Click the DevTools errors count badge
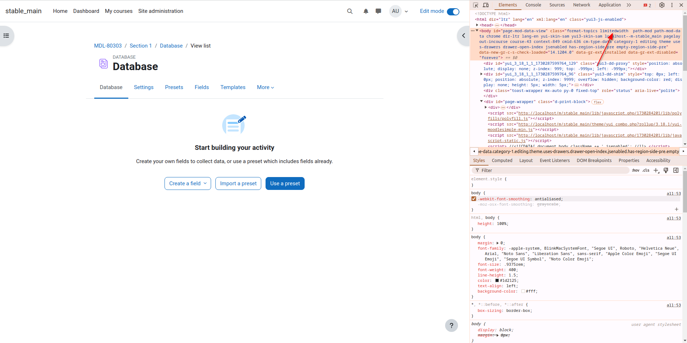687x343 pixels. pyautogui.click(x=647, y=5)
